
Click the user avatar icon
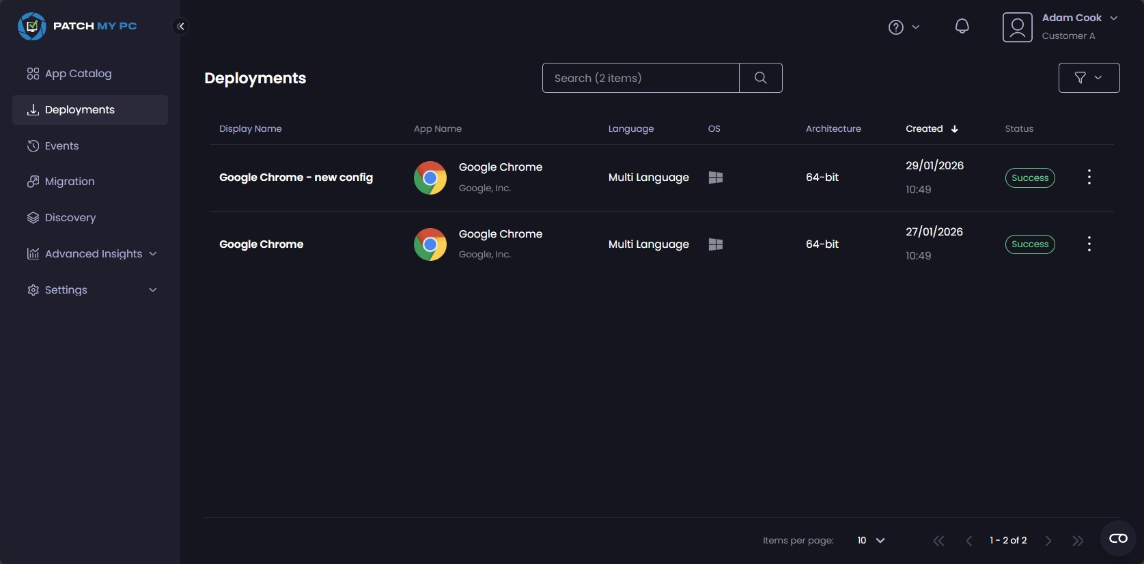1017,27
